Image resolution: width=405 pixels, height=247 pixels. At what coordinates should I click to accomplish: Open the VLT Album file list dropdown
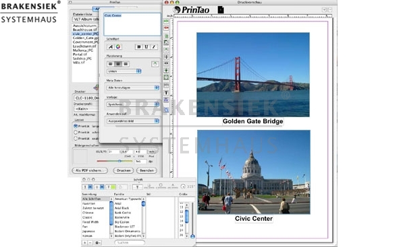86,20
